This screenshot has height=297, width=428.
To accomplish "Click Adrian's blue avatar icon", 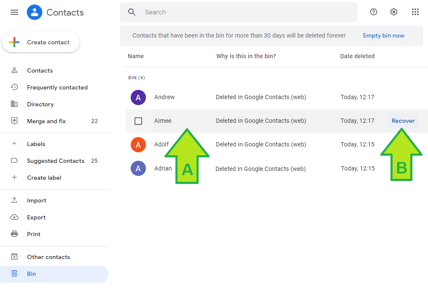I will coord(138,169).
